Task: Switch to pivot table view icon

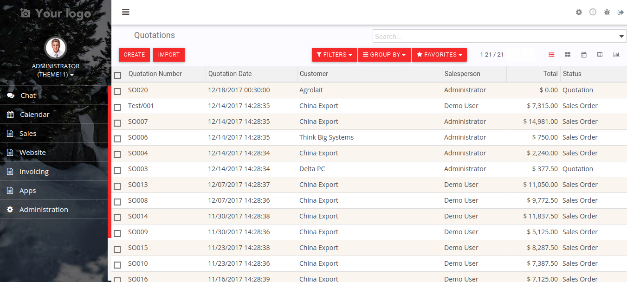Action: tap(600, 55)
